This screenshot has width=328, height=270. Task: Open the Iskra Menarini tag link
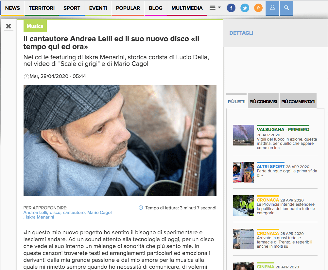coord(40,217)
